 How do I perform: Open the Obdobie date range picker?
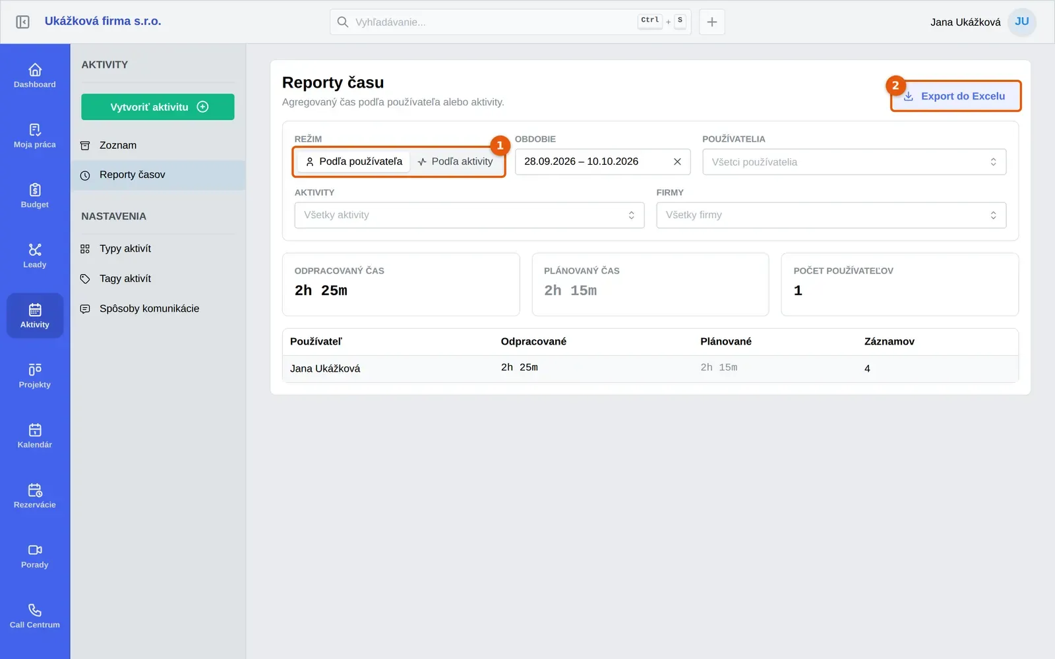[603, 161]
